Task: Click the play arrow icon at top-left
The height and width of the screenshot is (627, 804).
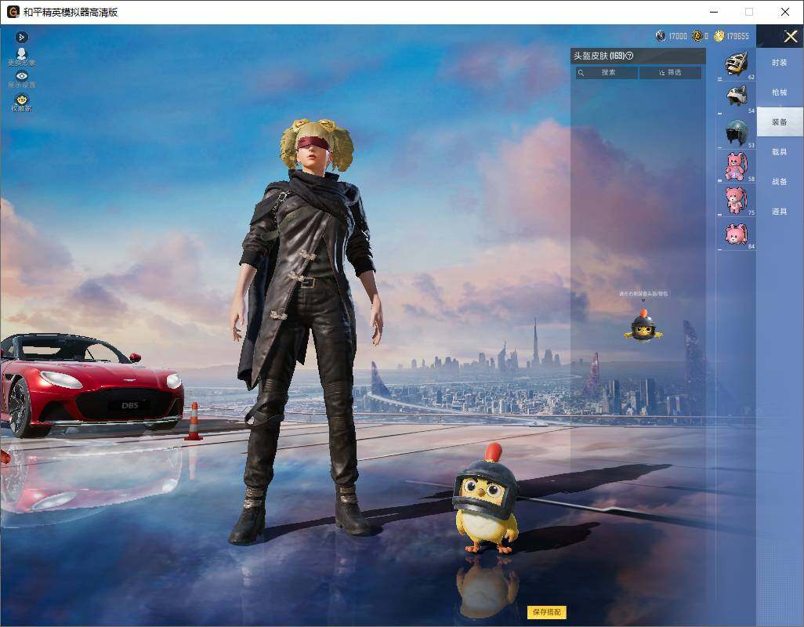Action: click(x=21, y=38)
